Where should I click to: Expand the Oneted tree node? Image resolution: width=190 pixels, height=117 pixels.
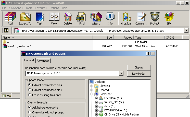coord(92,90)
